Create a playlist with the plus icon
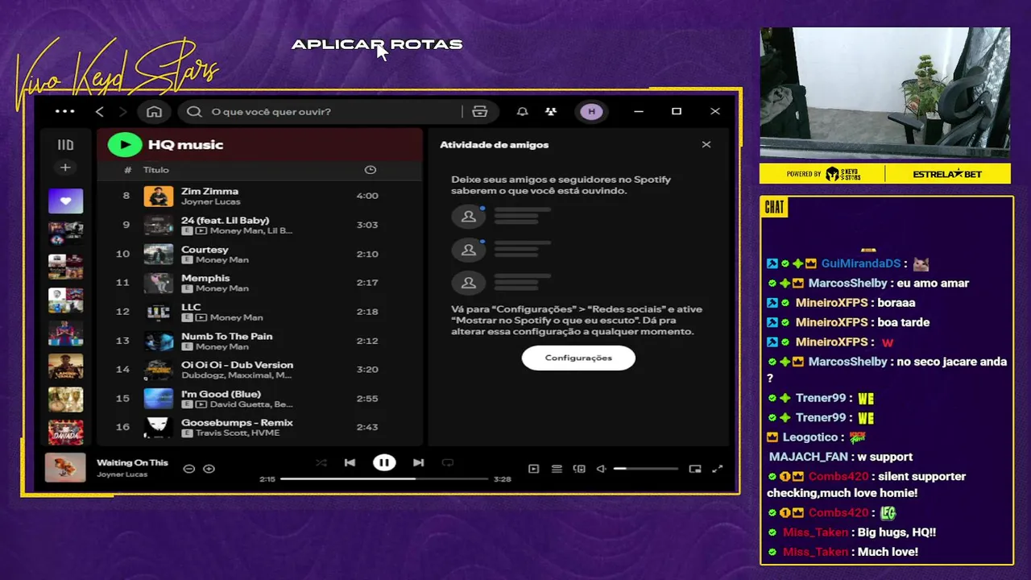This screenshot has height=580, width=1031. tap(65, 168)
